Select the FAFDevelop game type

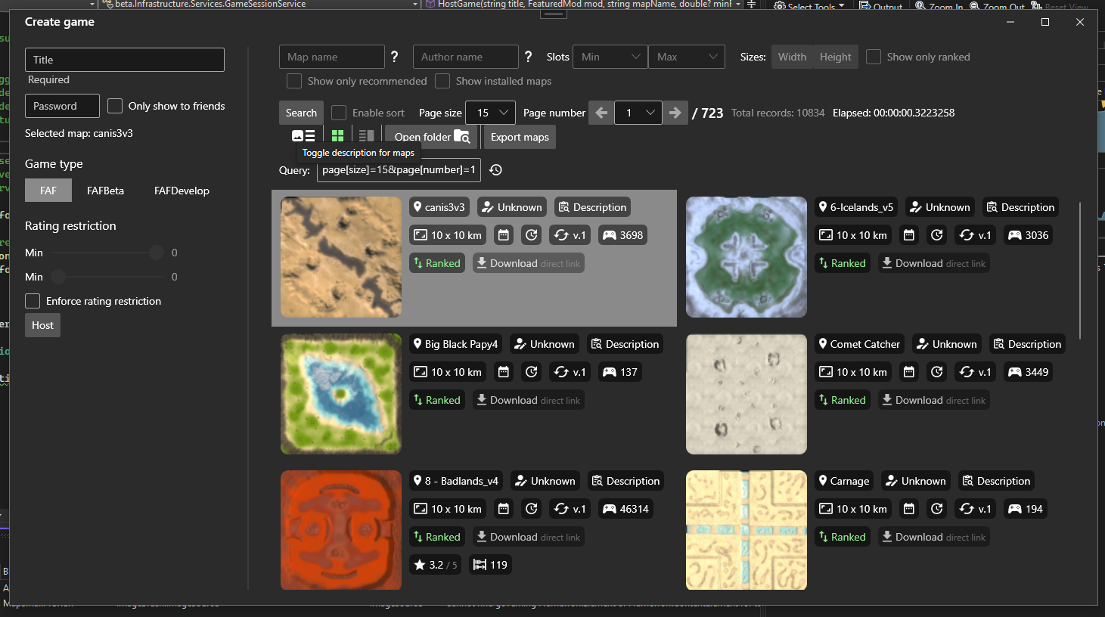pyautogui.click(x=182, y=191)
